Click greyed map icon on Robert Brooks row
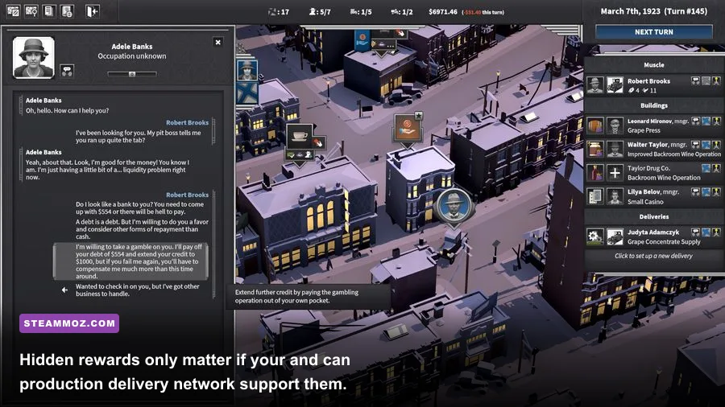Viewport: 725px width, 407px height. pyautogui.click(x=706, y=80)
